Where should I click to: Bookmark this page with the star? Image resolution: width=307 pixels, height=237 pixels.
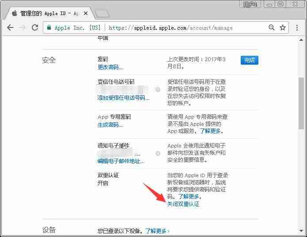click(283, 27)
